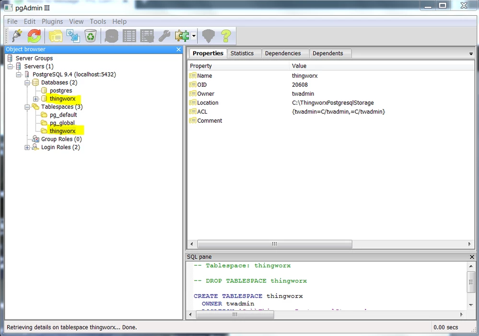
Task: Open the tab list dropdown arrow
Action: tap(471, 54)
